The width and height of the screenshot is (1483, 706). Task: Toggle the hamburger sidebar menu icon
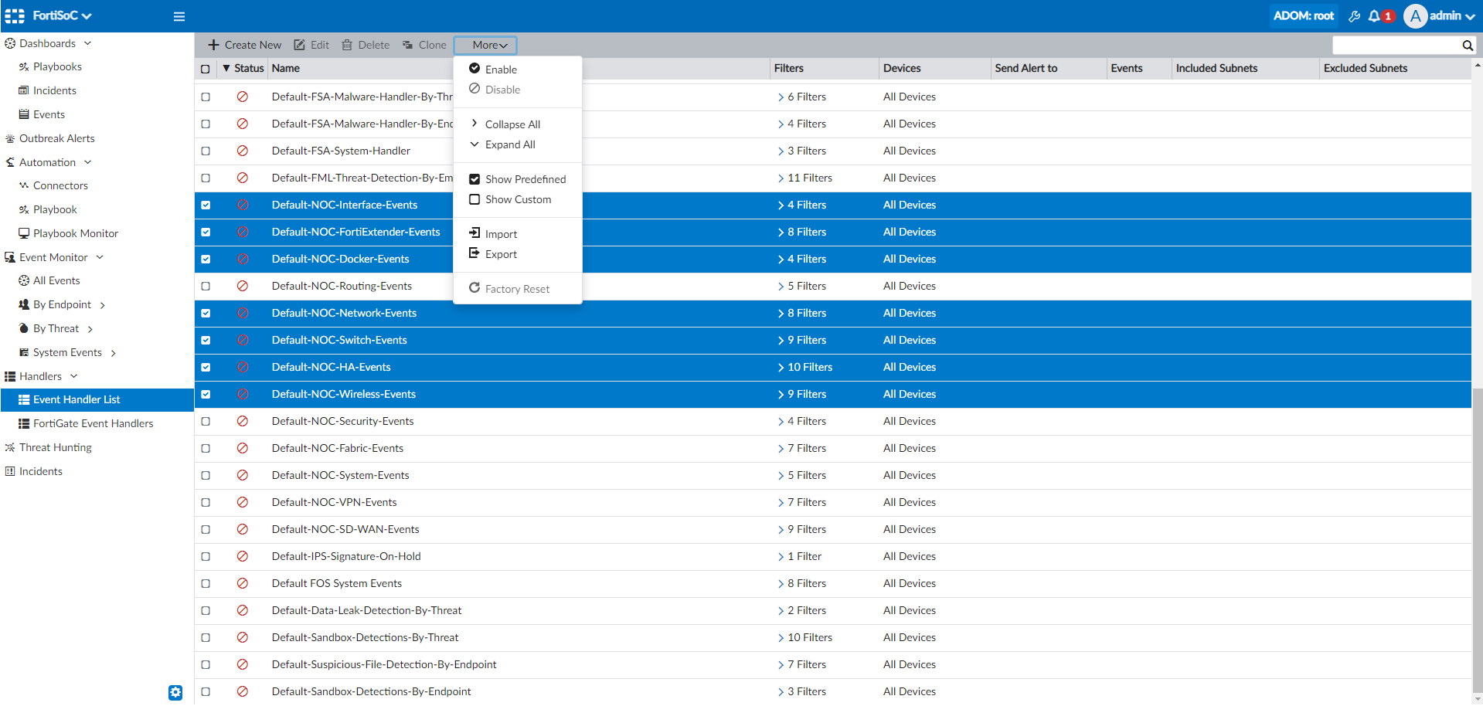[179, 16]
